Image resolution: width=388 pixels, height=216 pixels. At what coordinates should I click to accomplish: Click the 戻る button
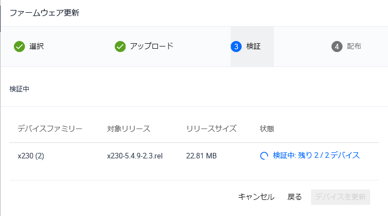click(294, 197)
